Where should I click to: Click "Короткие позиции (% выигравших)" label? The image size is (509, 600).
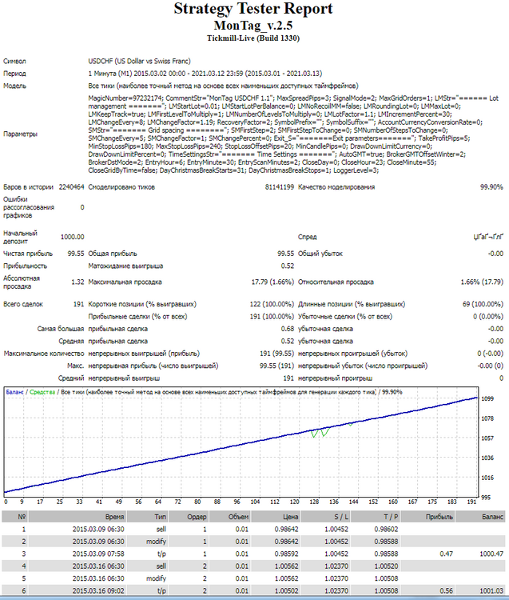coord(142,304)
